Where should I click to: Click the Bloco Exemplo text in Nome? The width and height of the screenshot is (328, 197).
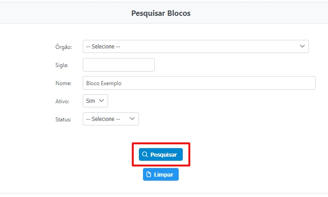coord(104,83)
